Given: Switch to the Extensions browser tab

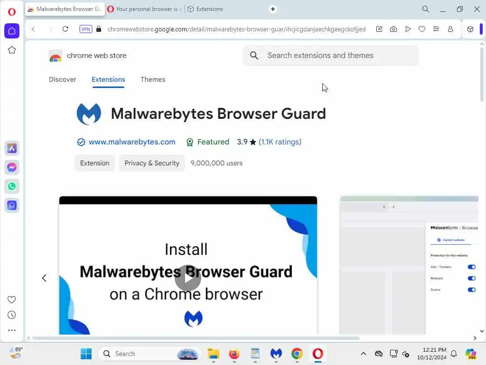Looking at the screenshot, I should (x=206, y=9).
